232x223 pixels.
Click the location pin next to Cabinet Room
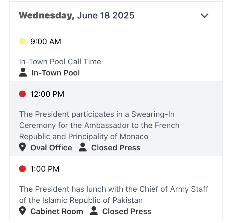[x=22, y=211]
